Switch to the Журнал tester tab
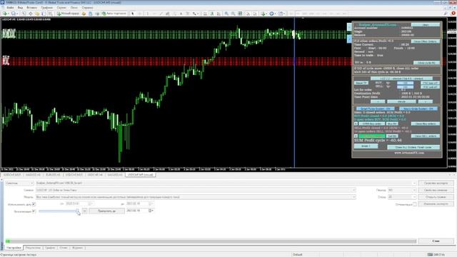The width and height of the screenshot is (457, 257). click(77, 248)
